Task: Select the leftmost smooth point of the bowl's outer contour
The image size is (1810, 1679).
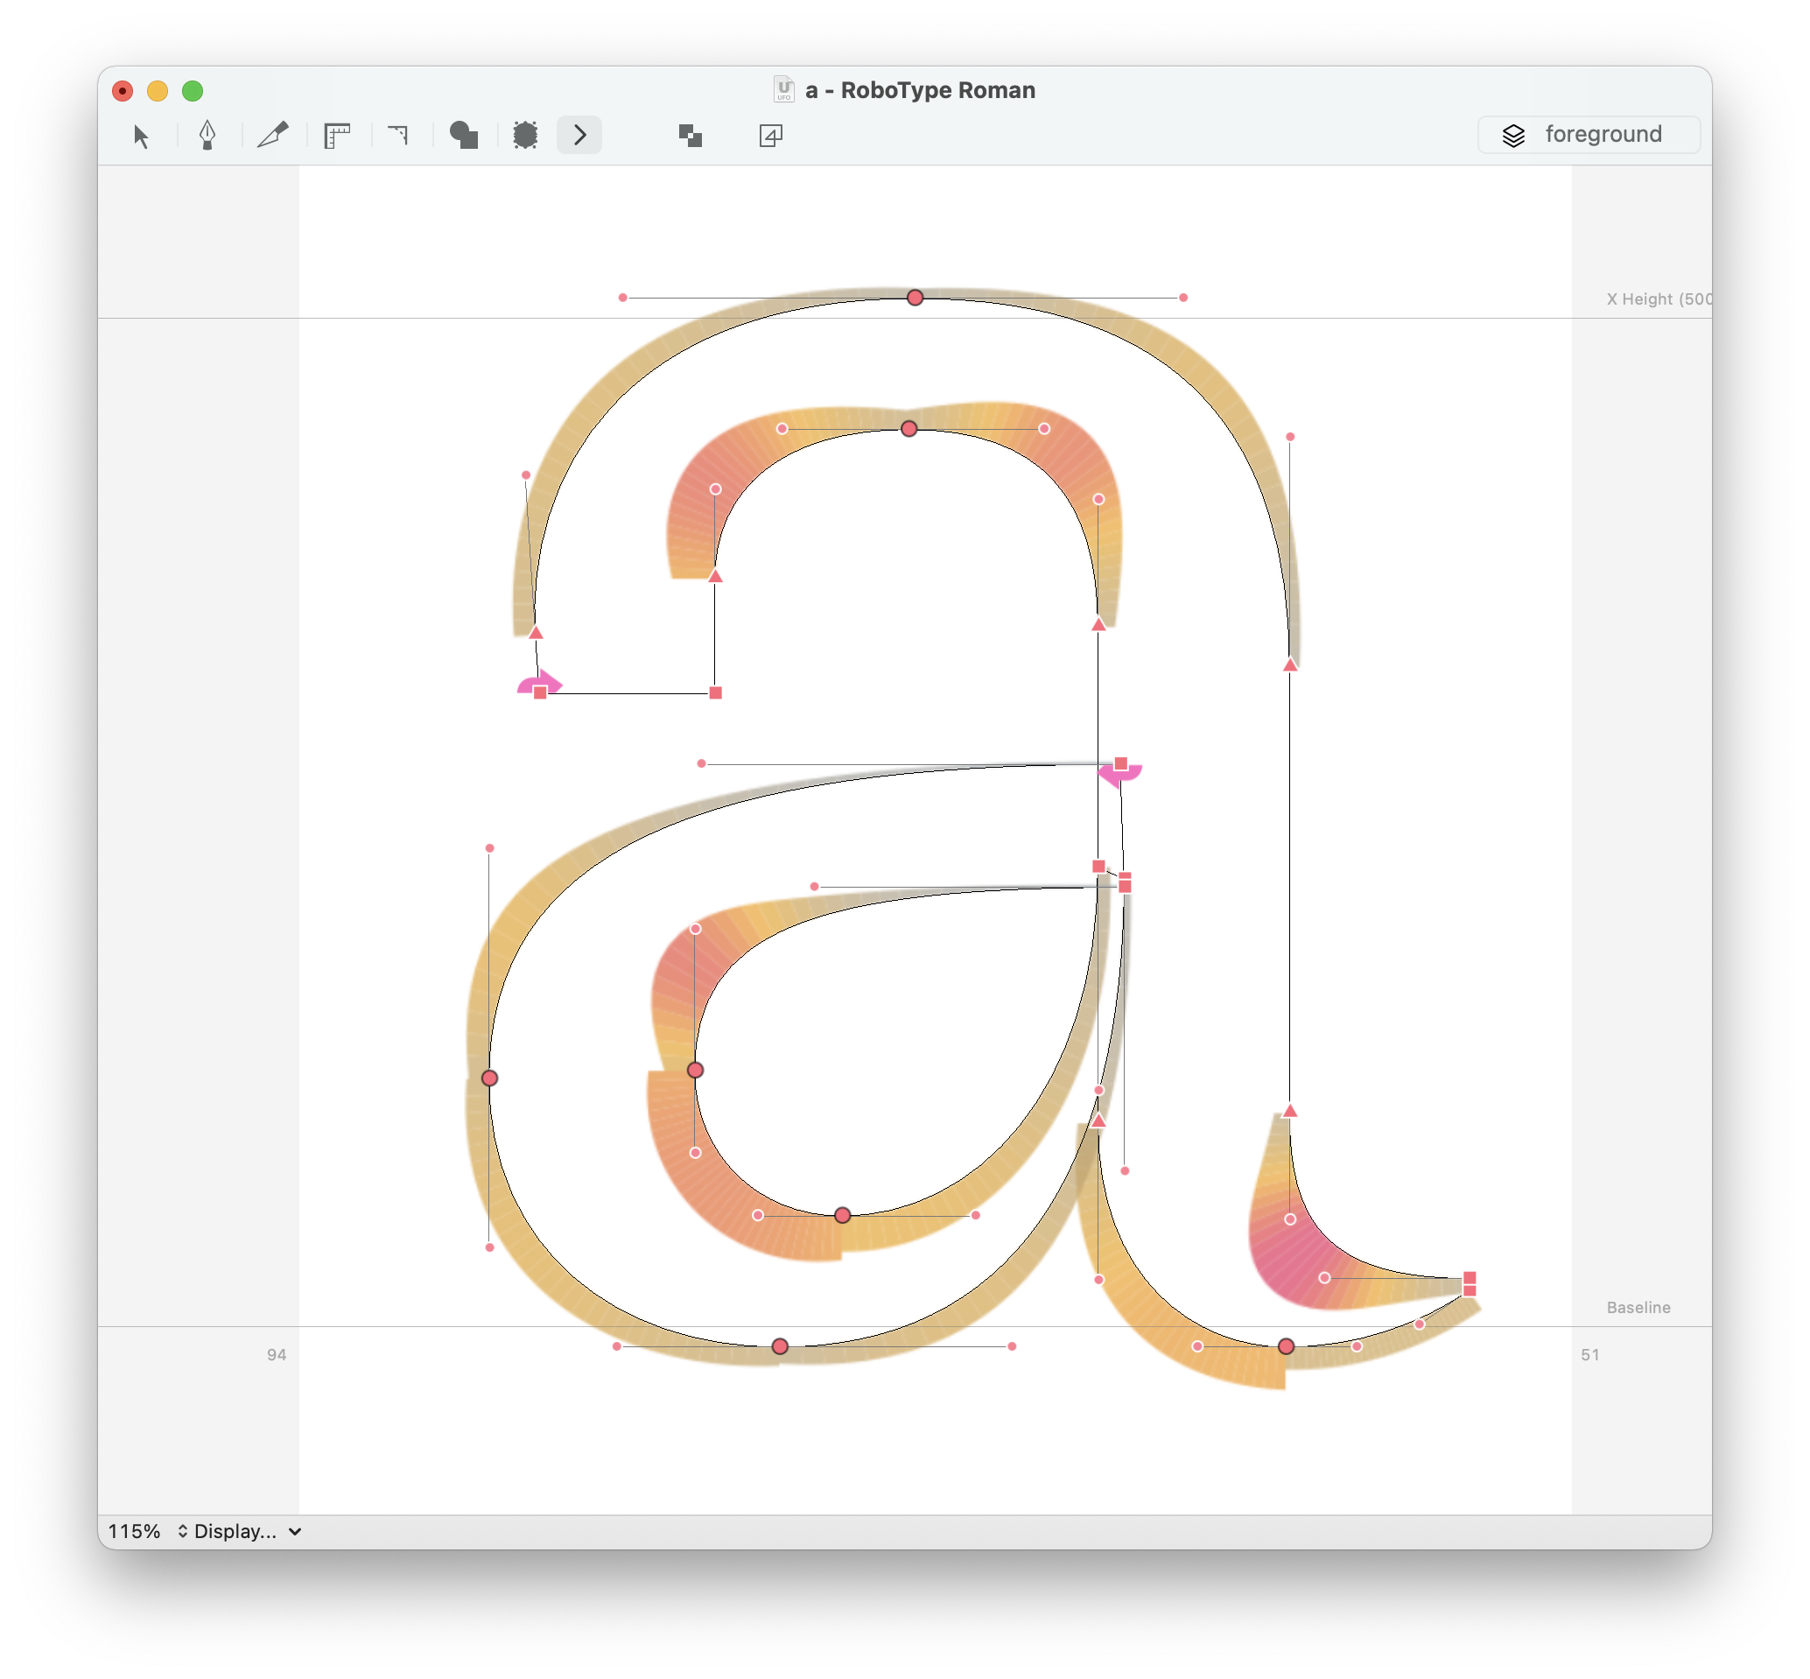Action: coord(488,1078)
